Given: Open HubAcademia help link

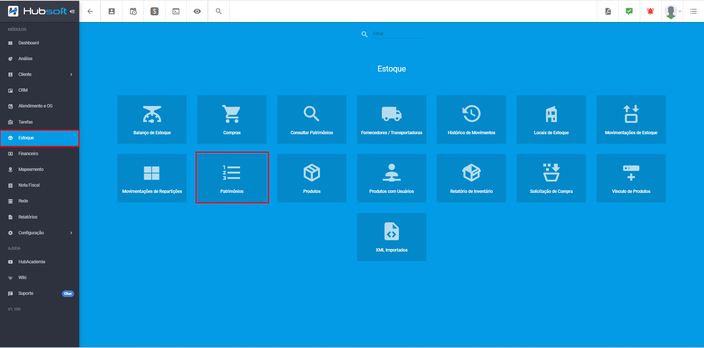Looking at the screenshot, I should (x=40, y=262).
